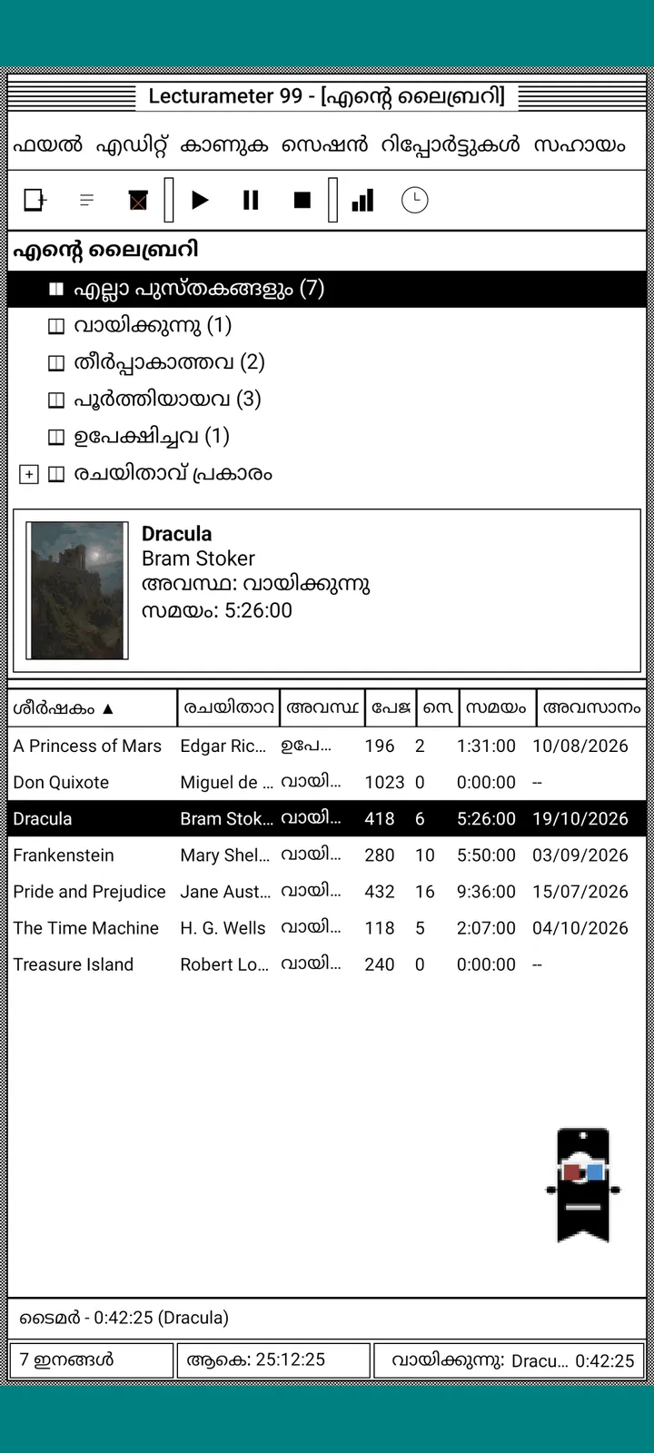Select the Dracula row in the table

327,818
